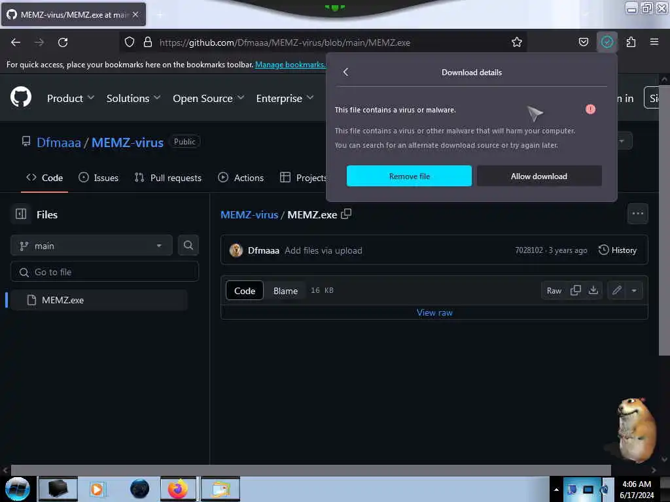Screen dimensions: 670x502
Task: Reload the page with the refresh icon
Action: coord(63,42)
